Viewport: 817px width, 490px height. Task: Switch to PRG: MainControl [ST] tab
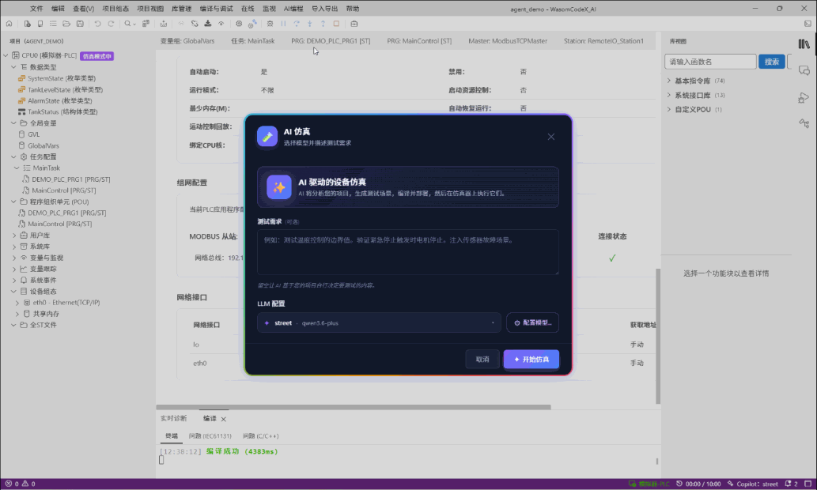coord(419,40)
